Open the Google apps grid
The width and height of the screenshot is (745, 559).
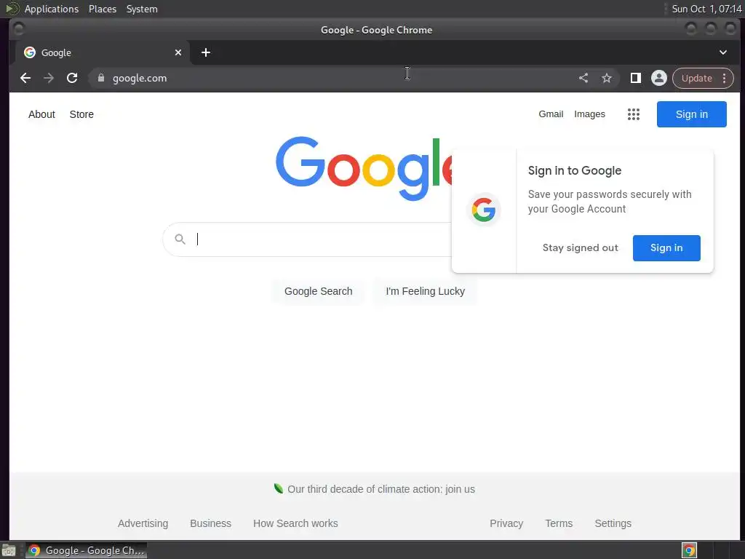[x=634, y=114]
